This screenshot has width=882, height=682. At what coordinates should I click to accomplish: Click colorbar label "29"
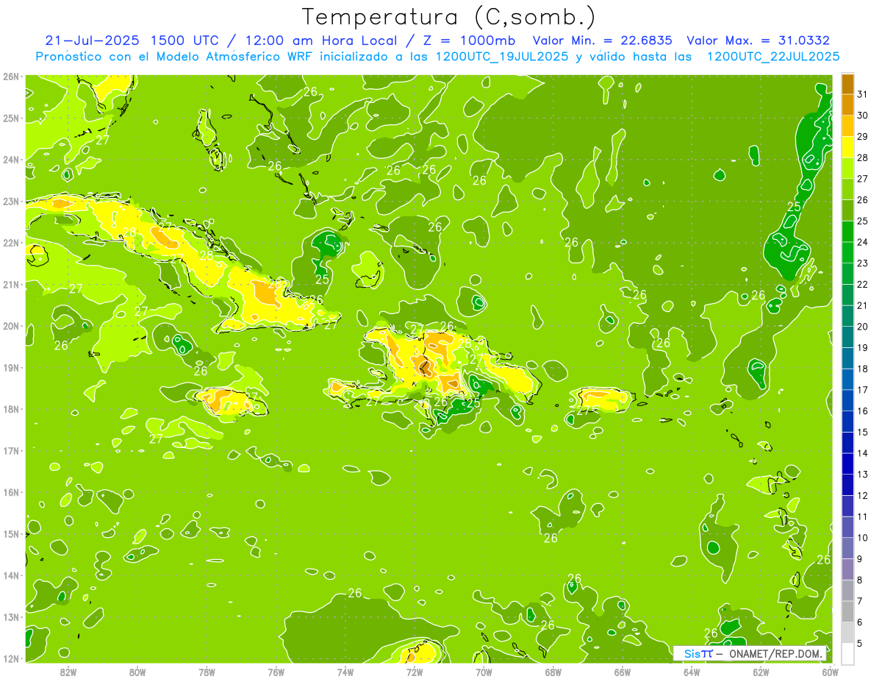click(862, 136)
